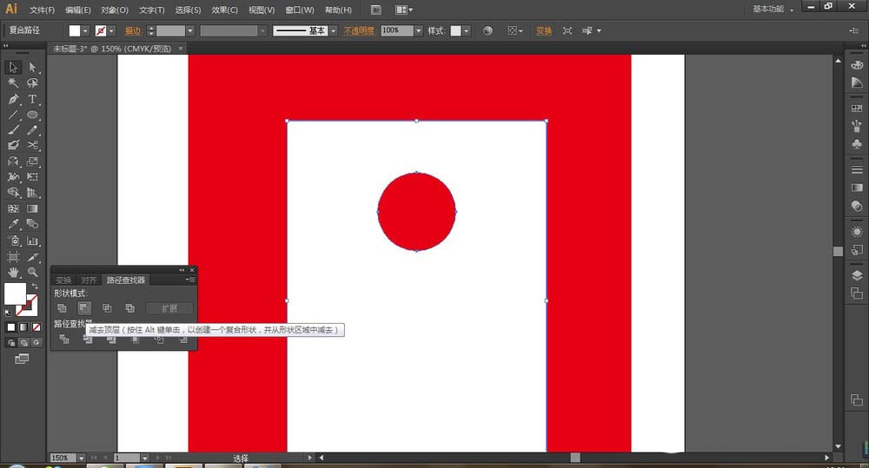Select the Hand tool
Screen dimensions: 869x468
tap(13, 273)
